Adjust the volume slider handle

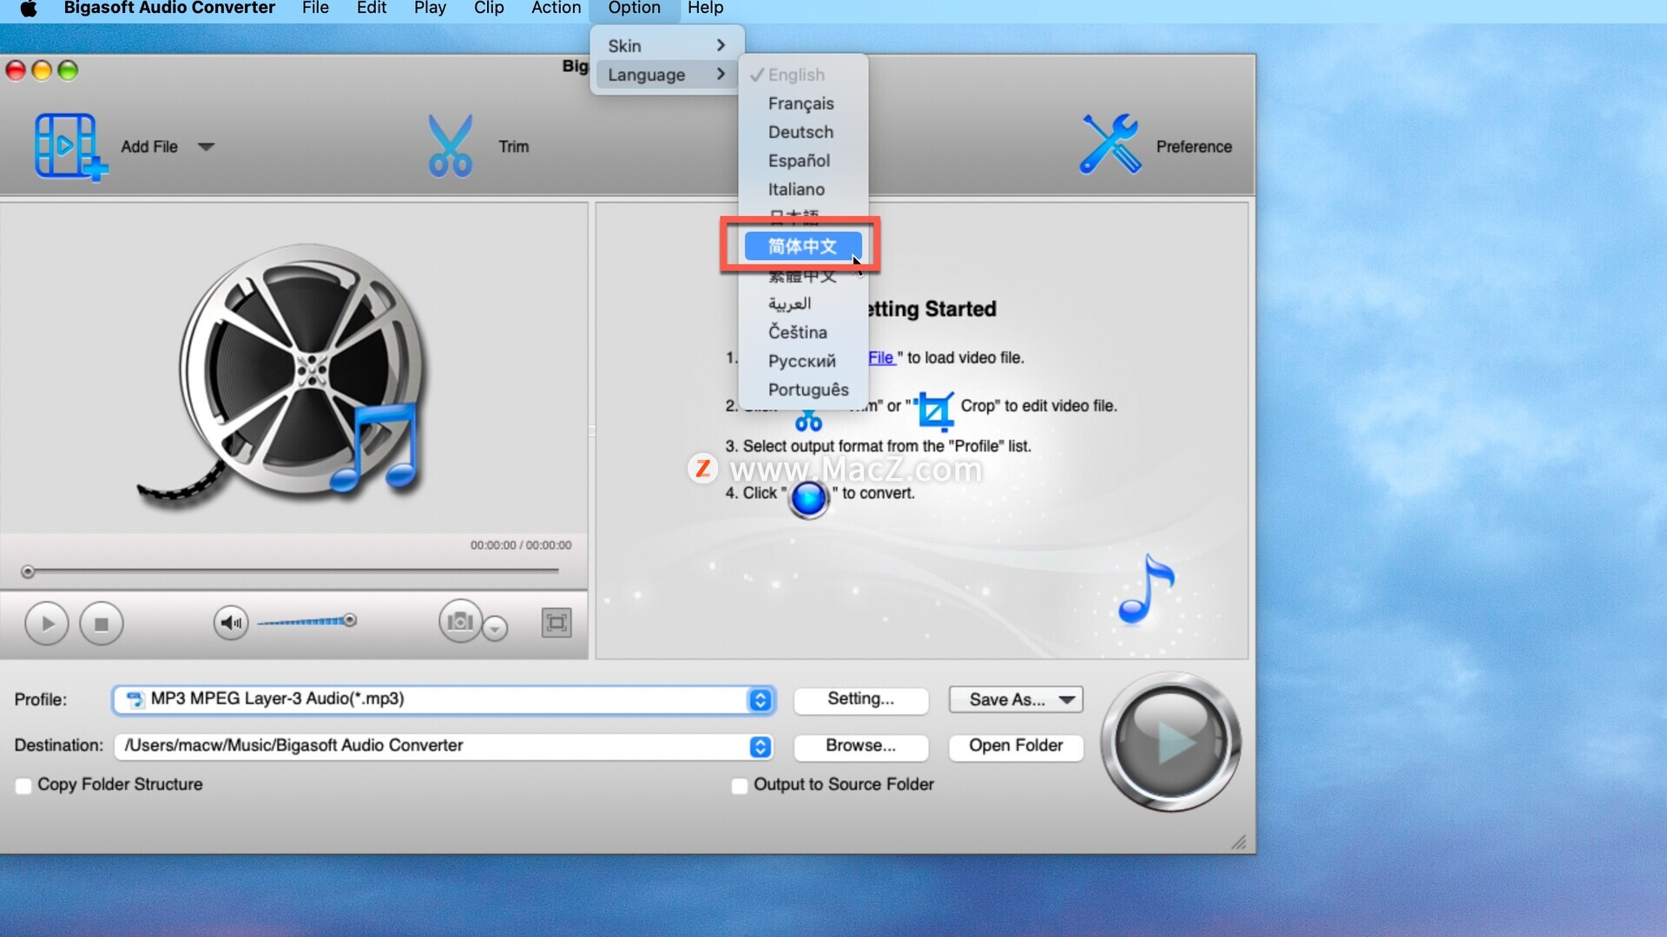click(x=350, y=619)
